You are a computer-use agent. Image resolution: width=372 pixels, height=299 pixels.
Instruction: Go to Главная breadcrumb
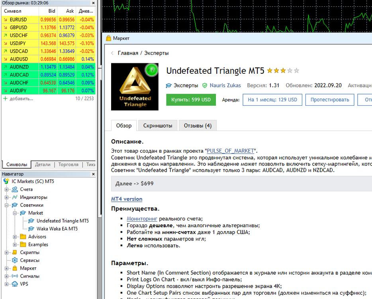click(128, 53)
